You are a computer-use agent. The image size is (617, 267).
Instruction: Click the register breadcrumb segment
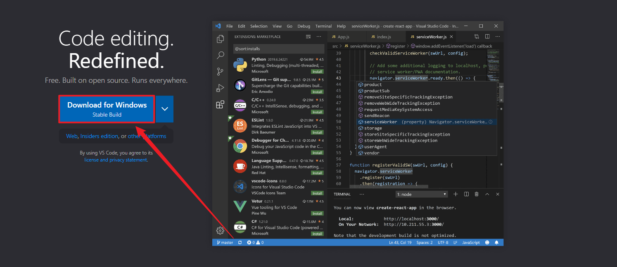point(395,46)
